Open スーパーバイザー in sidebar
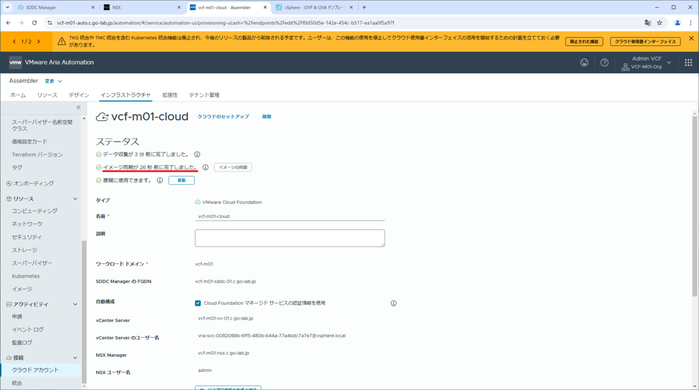Screen dimensions: 699x390 (32, 263)
